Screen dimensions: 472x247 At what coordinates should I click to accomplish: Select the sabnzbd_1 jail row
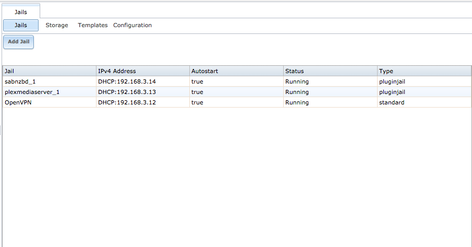click(x=237, y=81)
